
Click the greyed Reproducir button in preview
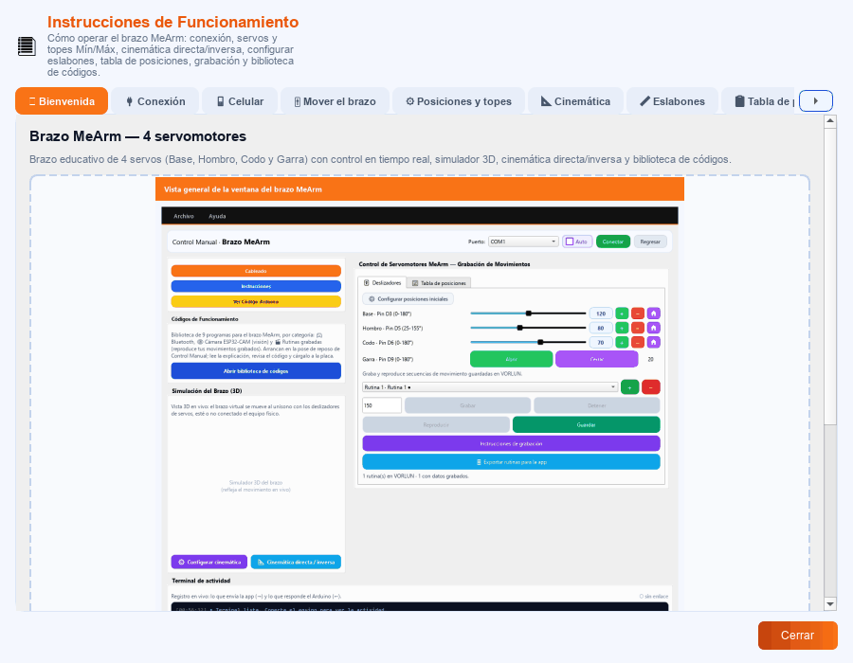436,424
